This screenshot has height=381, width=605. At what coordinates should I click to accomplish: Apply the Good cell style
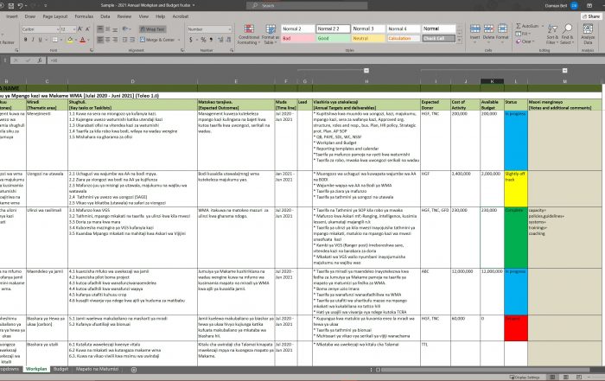(334, 39)
